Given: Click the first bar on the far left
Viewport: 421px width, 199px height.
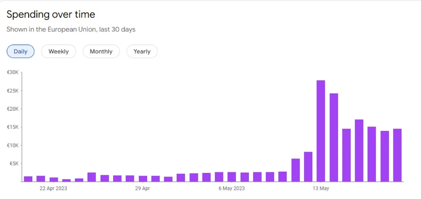Looking at the screenshot, I should pos(28,179).
